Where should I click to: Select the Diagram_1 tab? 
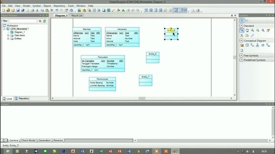pos(61,15)
